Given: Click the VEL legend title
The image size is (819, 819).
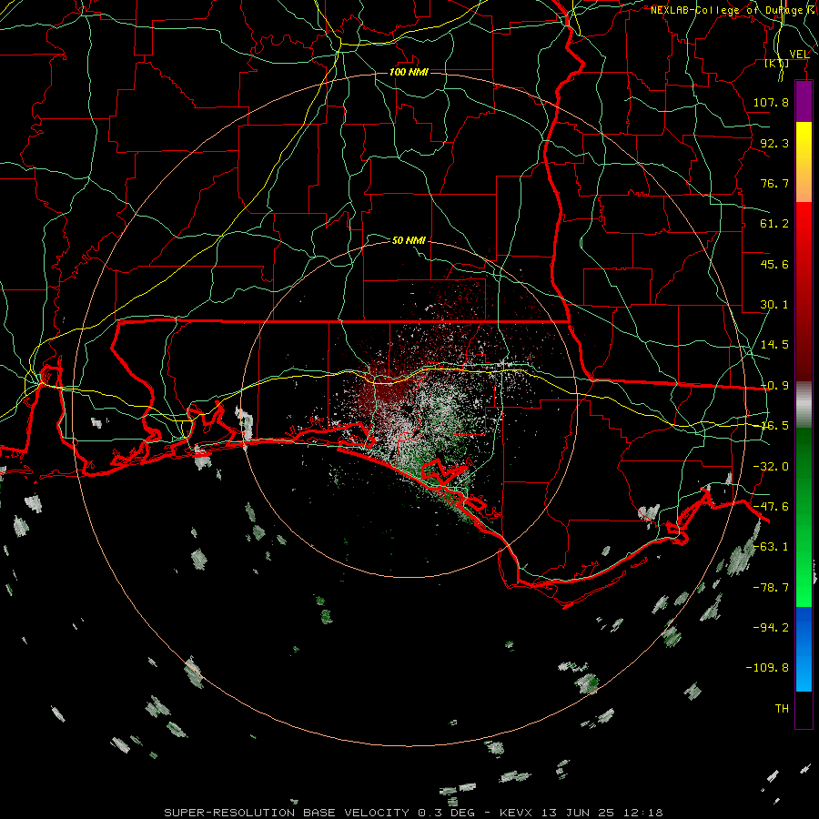Looking at the screenshot, I should point(799,54).
